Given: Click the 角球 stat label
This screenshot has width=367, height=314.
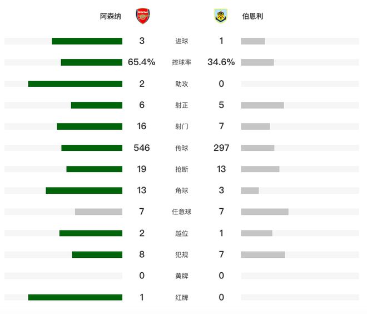Looking at the screenshot, I should (181, 190).
